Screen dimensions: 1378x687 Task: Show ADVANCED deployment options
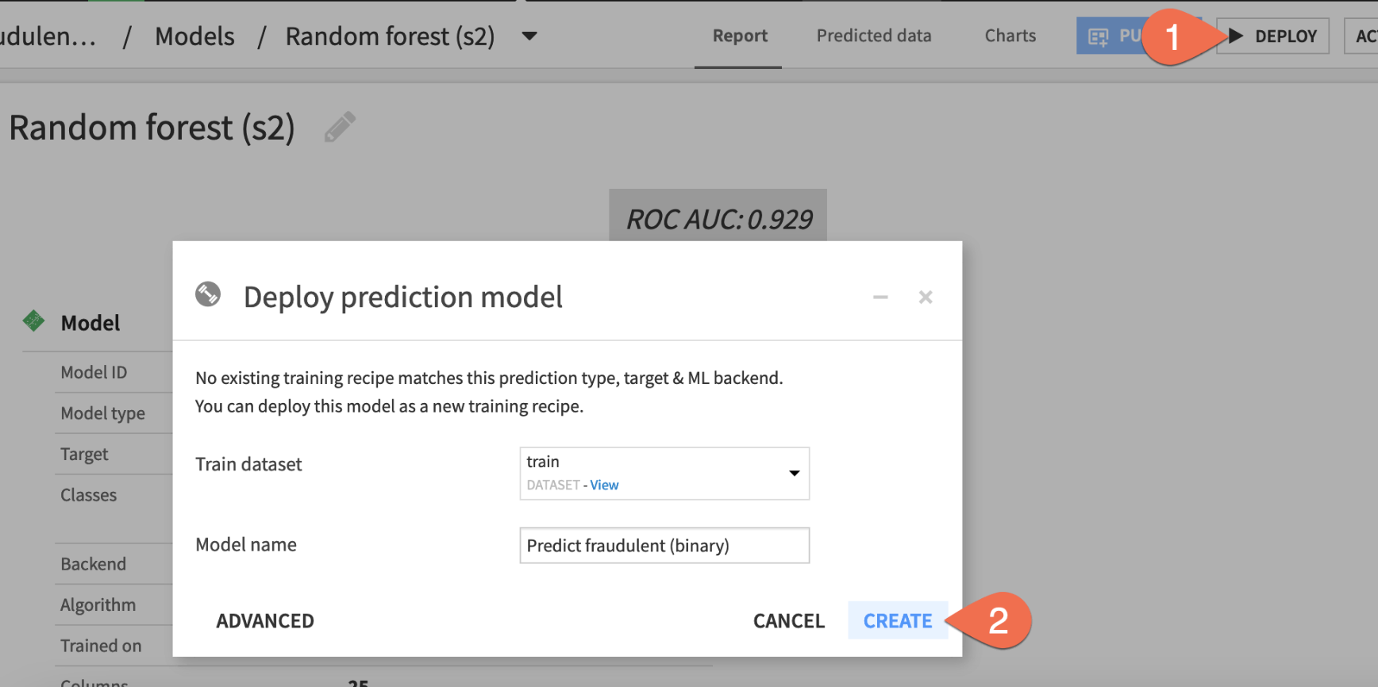pos(265,620)
